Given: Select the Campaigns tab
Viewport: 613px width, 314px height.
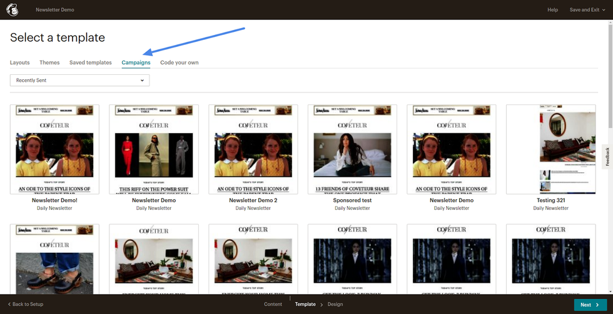Looking at the screenshot, I should coord(136,62).
